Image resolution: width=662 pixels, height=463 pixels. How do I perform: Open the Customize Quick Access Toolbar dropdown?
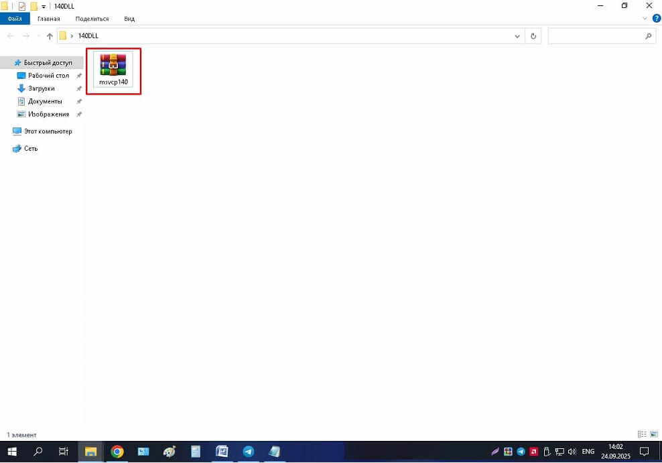pyautogui.click(x=44, y=6)
